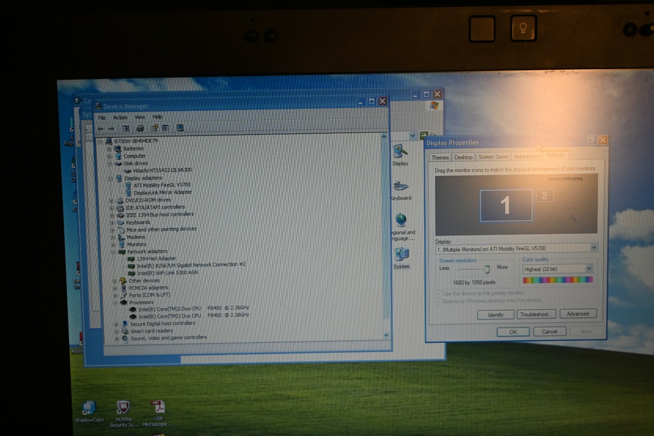Open the Action menu in Device Manager
The image size is (654, 436).
(x=120, y=117)
